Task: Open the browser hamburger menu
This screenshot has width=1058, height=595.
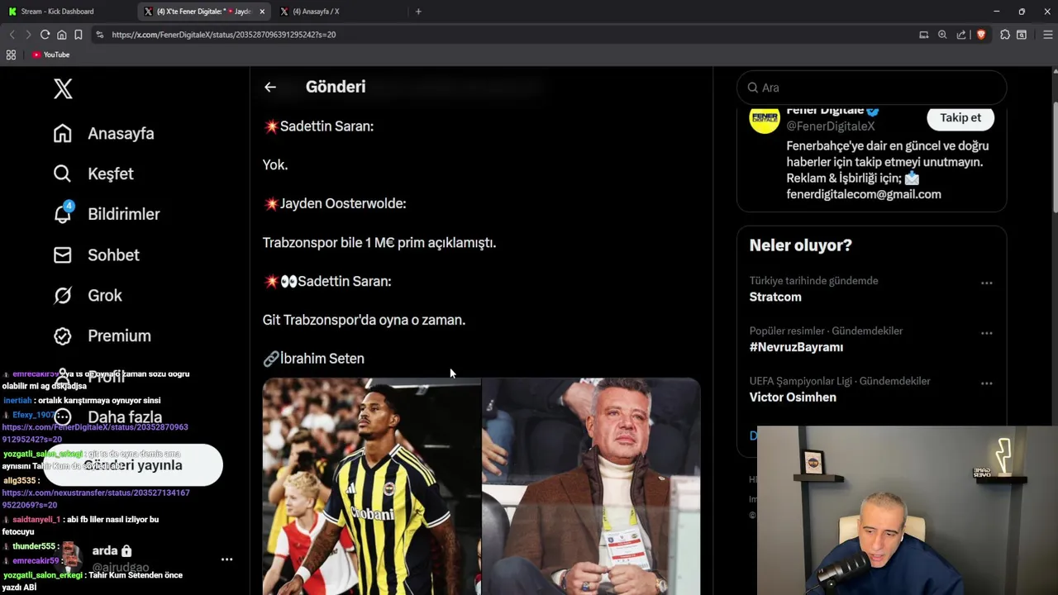Action: coord(1048,35)
